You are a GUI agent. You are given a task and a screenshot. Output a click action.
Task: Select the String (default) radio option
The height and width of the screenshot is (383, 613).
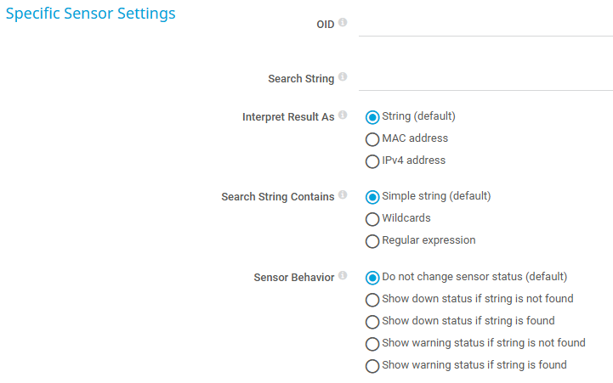(372, 117)
